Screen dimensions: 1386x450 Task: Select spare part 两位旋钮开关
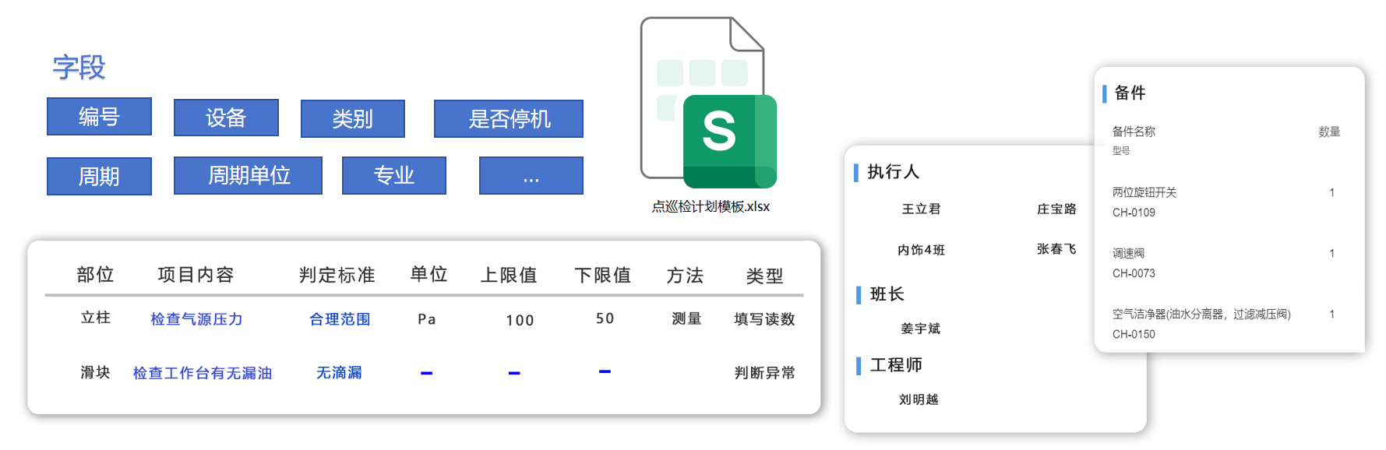tap(1144, 192)
